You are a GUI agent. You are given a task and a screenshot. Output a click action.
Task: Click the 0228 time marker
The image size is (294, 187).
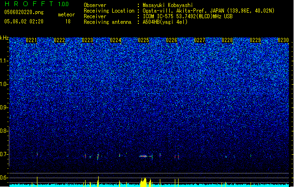[x=227, y=40]
